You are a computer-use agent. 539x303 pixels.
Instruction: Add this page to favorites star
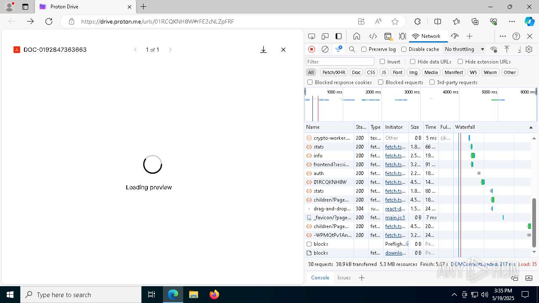(x=395, y=21)
